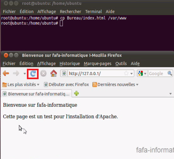Viewport: 174px width, 159px height.
Task: Go back using the orange arrow
Action: (6, 73)
